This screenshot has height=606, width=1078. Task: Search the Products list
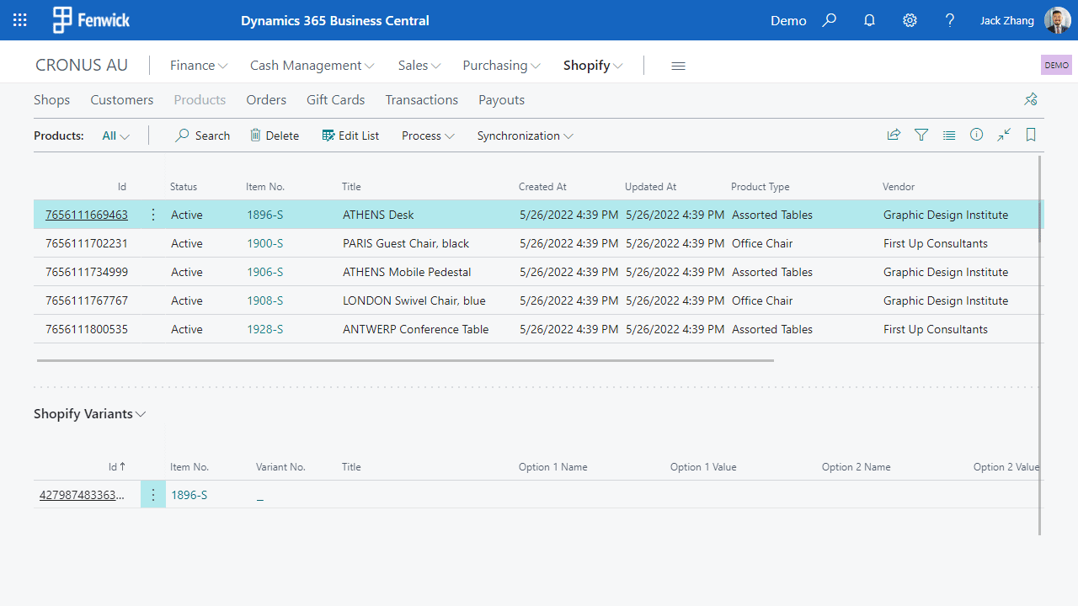click(202, 136)
